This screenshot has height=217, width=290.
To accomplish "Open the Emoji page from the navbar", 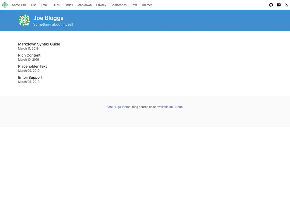I will coord(44,5).
